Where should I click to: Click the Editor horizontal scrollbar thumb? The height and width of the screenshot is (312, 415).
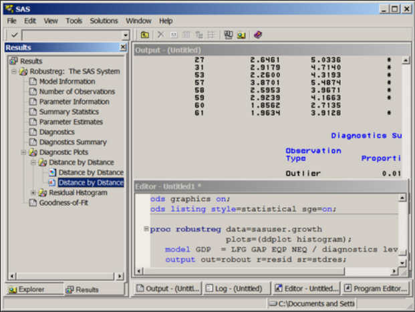tap(244, 271)
